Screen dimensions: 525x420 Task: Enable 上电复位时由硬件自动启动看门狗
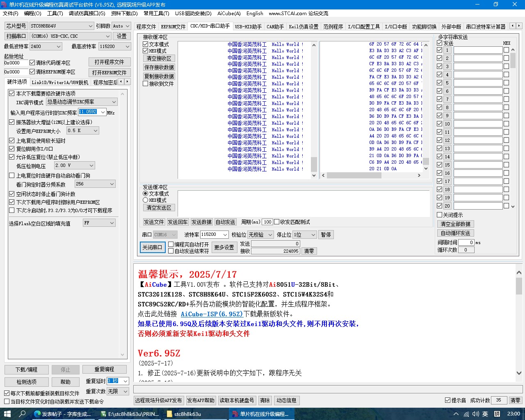pyautogui.click(x=12, y=176)
